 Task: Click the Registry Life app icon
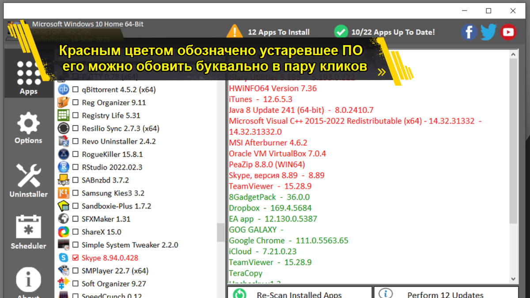point(64,115)
